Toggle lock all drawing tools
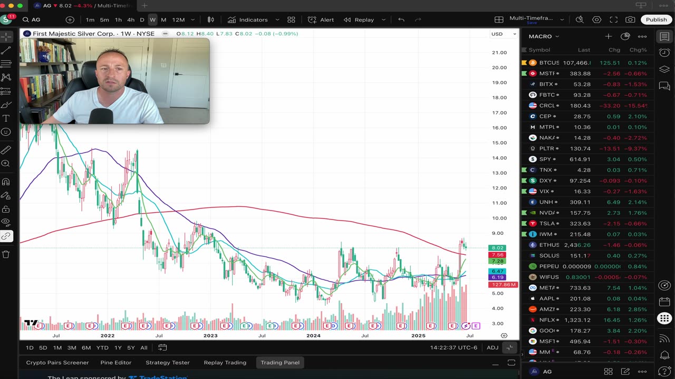 6,210
